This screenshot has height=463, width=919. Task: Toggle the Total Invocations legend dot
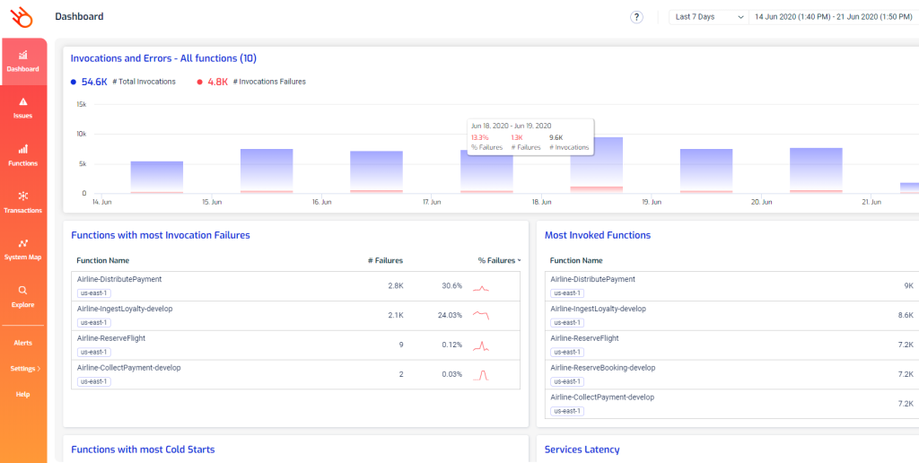74,82
